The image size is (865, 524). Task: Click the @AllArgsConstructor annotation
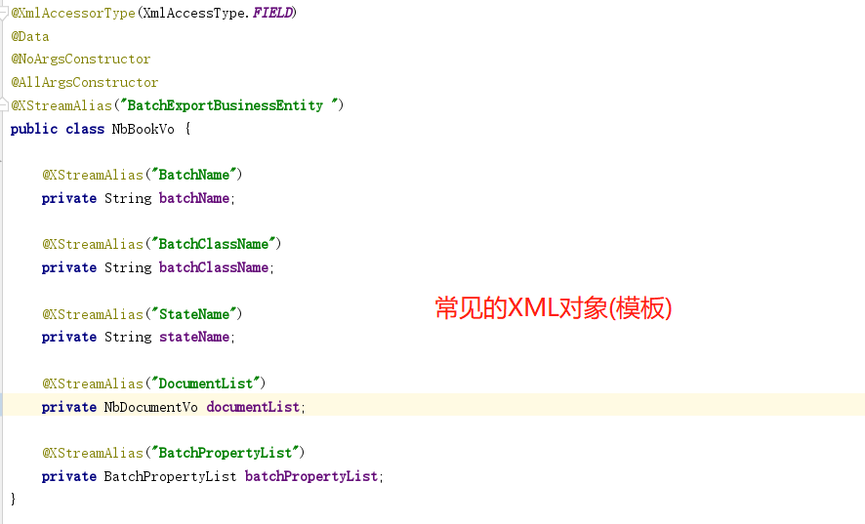pyautogui.click(x=84, y=83)
